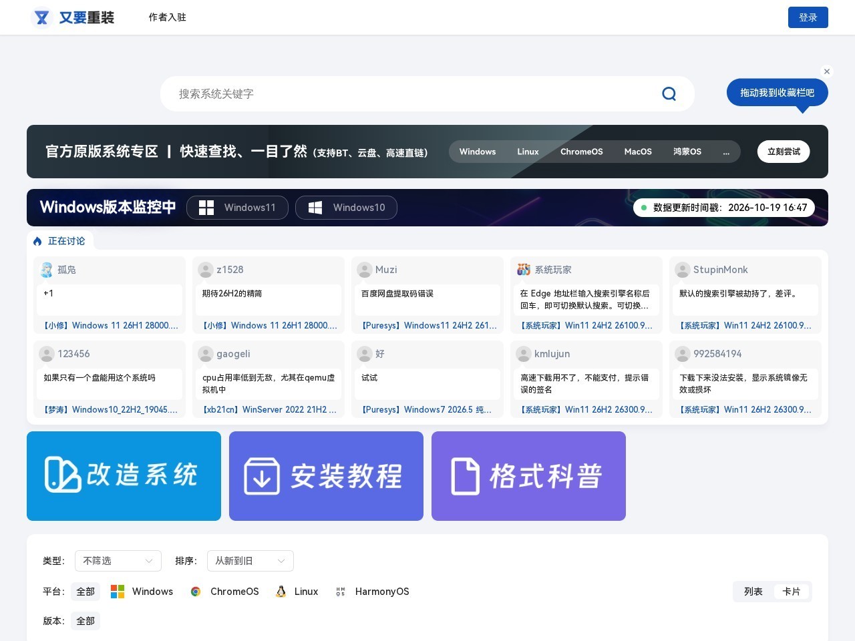Expand more OS categories with the ellipsis
Viewport: 855px width, 641px height.
click(726, 152)
